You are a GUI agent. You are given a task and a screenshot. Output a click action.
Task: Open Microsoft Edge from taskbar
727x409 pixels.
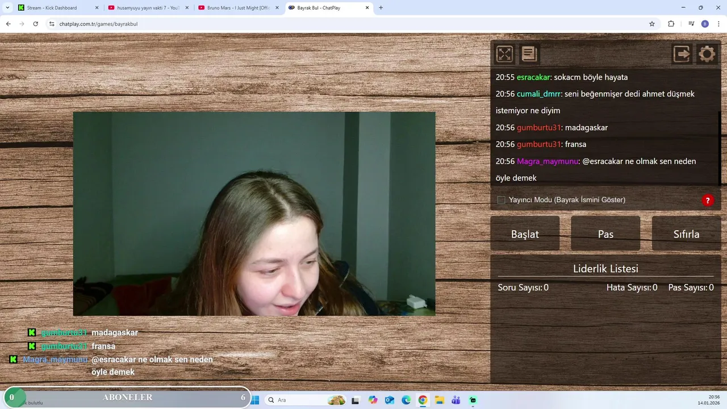coord(406,400)
